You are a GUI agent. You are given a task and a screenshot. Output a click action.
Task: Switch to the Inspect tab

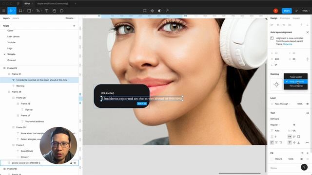tap(296, 18)
